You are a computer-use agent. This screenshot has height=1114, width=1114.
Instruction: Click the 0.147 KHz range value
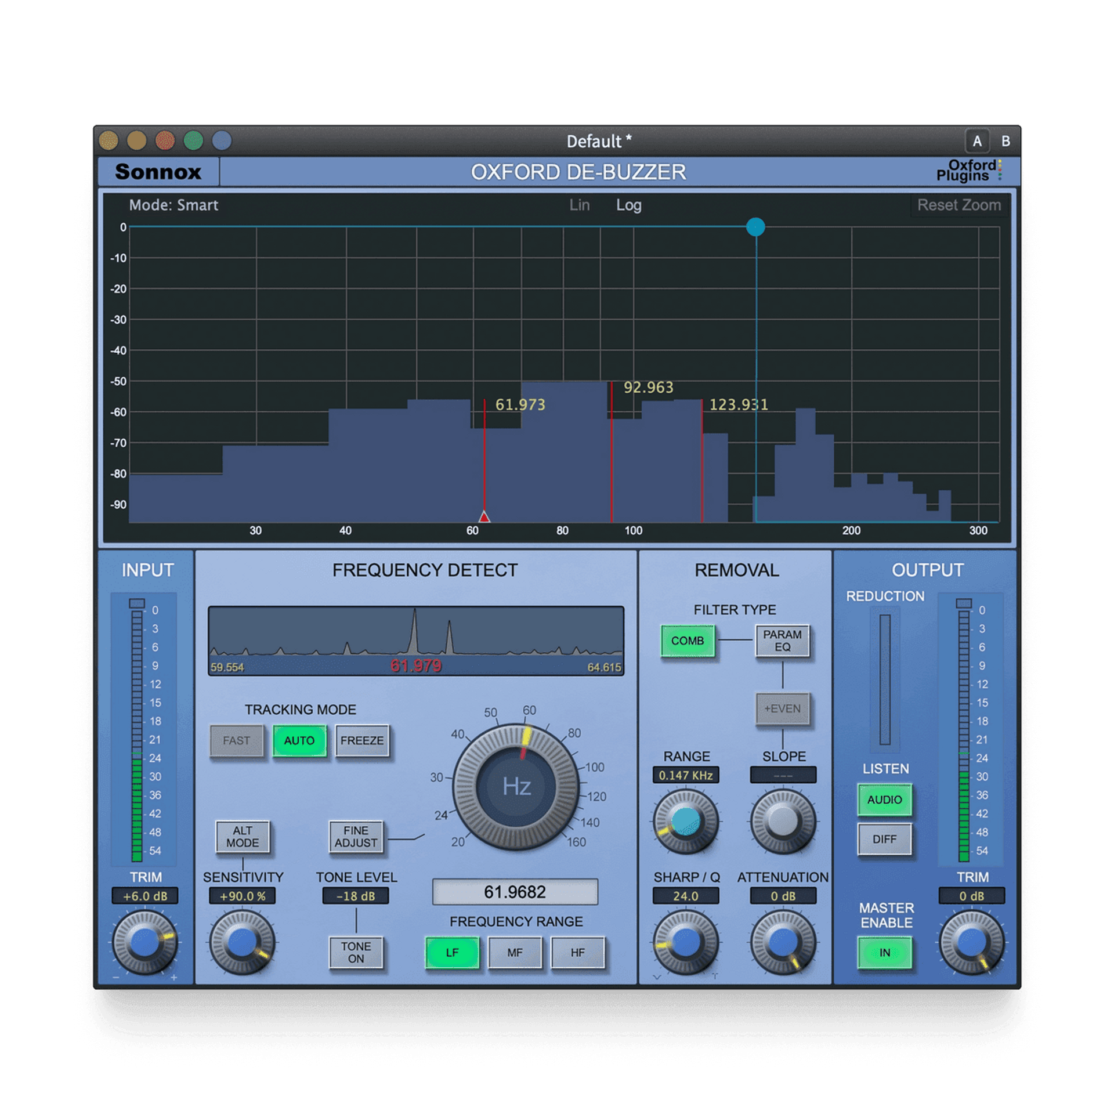tap(686, 775)
